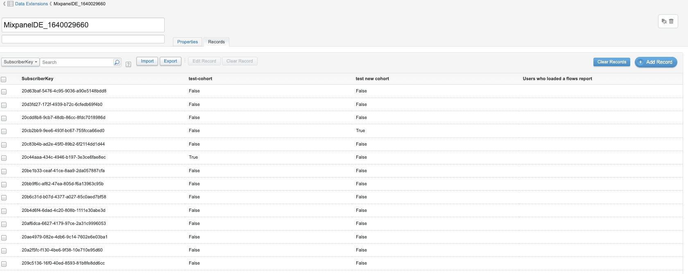Check the row for 20d63baf-5476 record
This screenshot has height=274, width=688.
pyautogui.click(x=4, y=92)
